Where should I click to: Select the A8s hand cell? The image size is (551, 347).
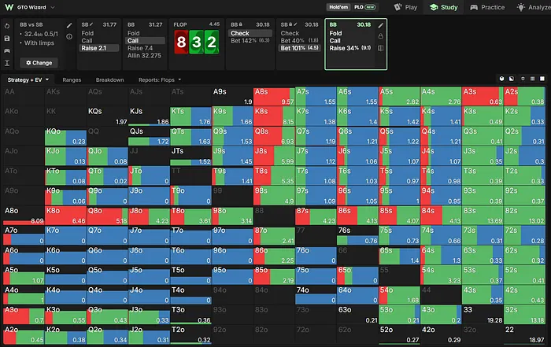click(274, 97)
